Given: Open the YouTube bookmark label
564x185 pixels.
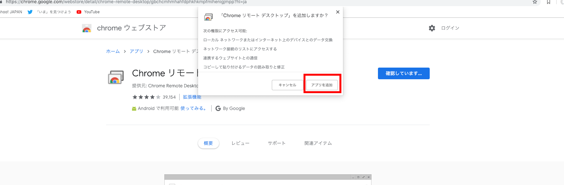Looking at the screenshot, I should (92, 12).
